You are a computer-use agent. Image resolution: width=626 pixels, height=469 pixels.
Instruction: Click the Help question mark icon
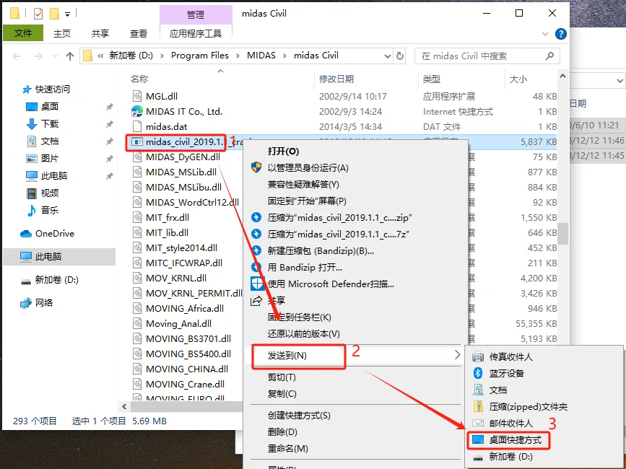click(560, 34)
